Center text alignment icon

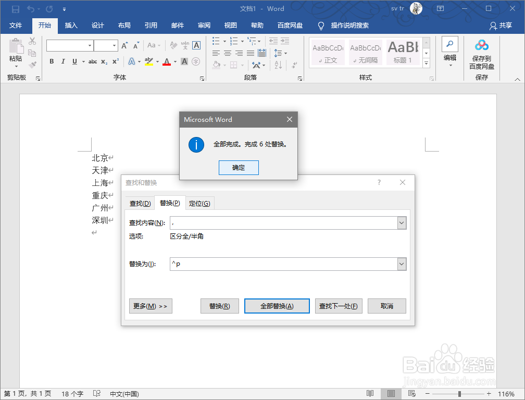click(x=228, y=53)
